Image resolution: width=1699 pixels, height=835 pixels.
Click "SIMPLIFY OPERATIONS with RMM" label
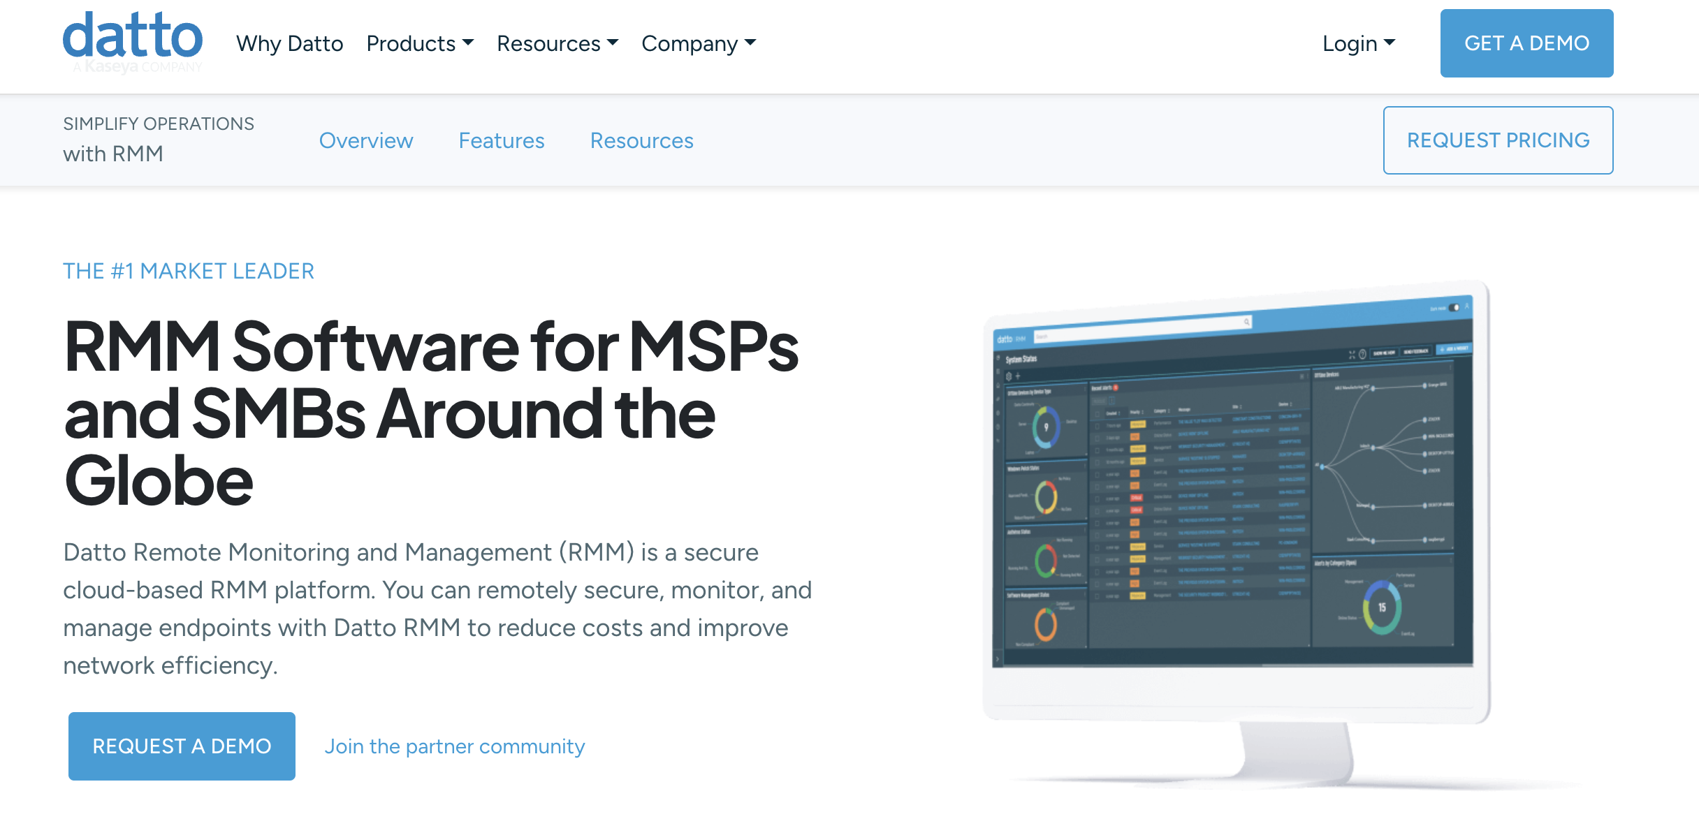(159, 139)
